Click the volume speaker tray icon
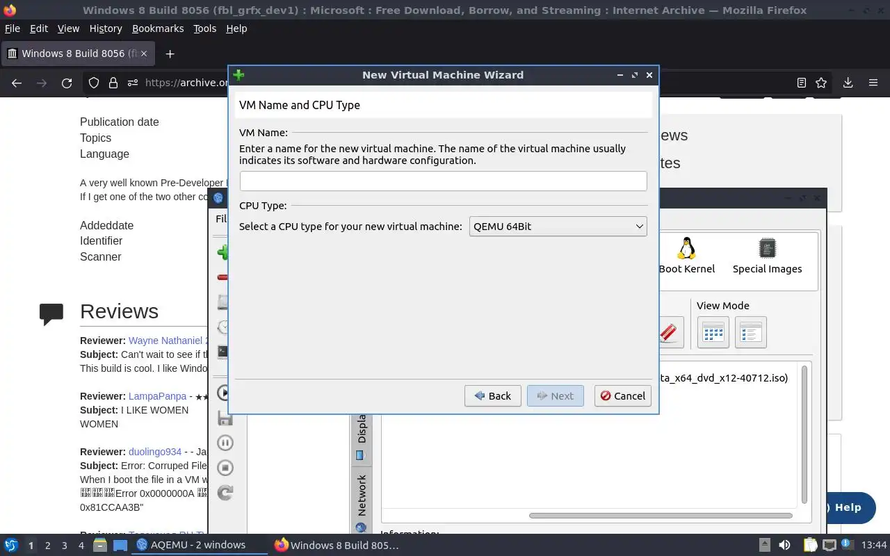 784,545
